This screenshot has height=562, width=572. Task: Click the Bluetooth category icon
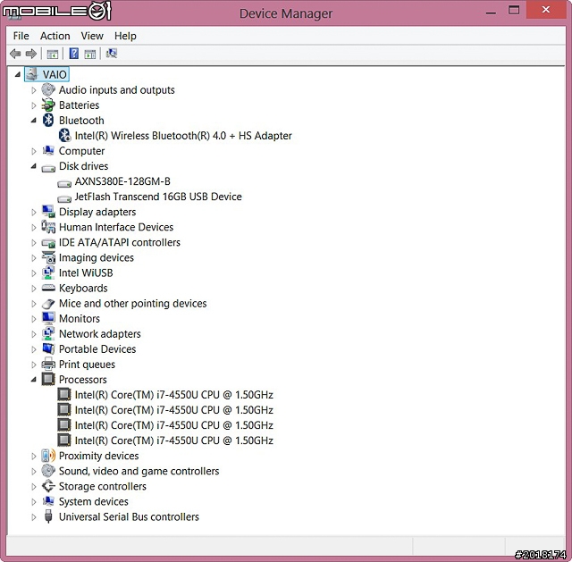(x=48, y=120)
